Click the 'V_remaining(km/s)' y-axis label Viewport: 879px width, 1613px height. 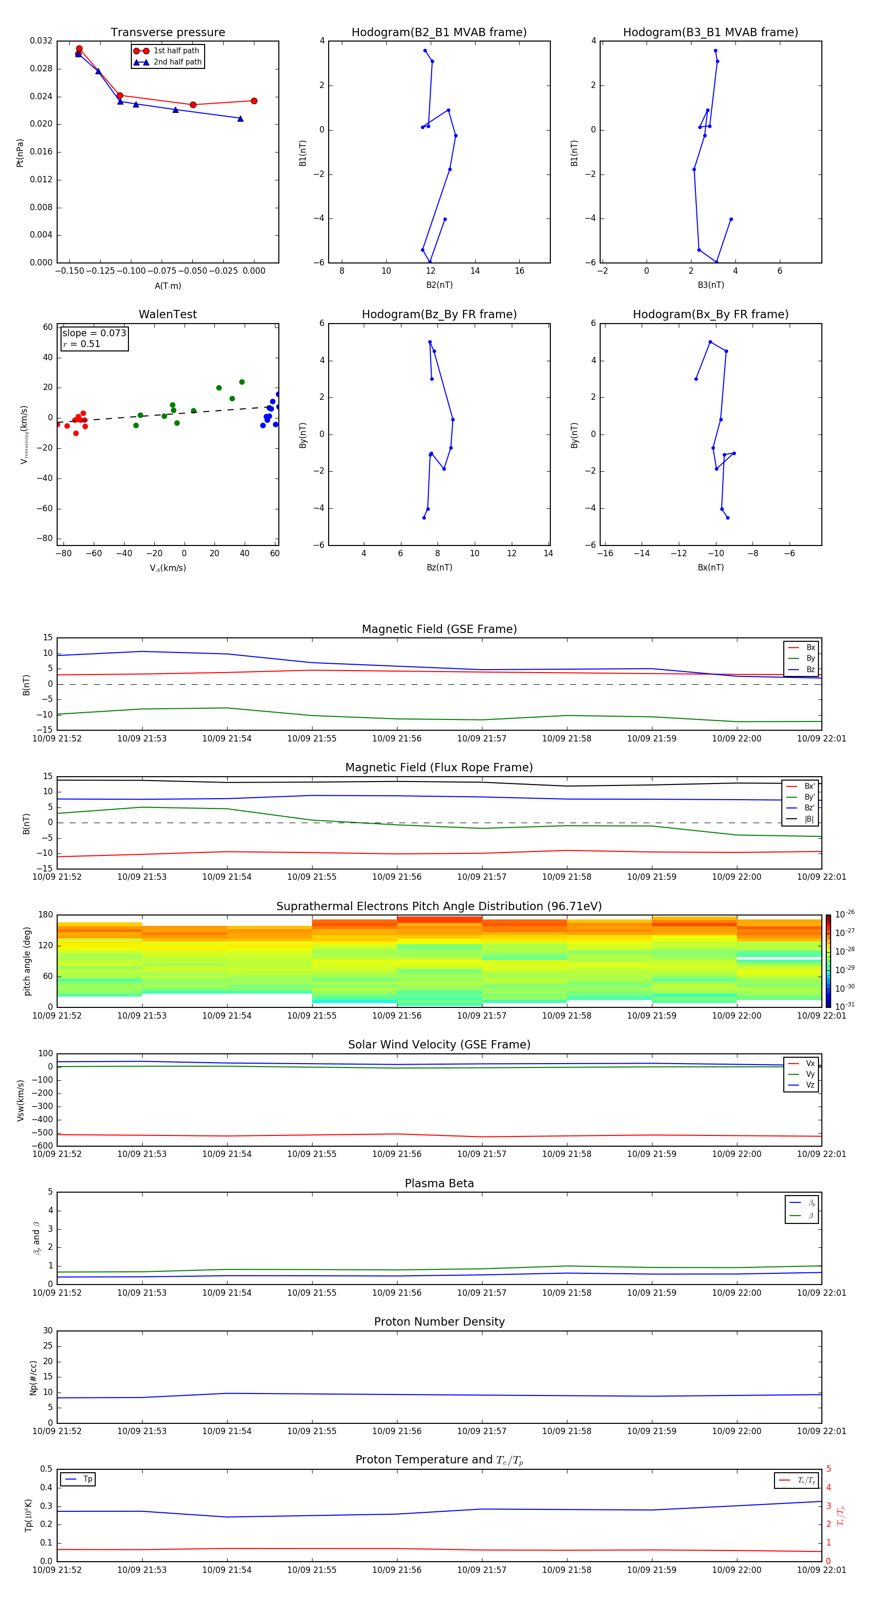[x=24, y=435]
